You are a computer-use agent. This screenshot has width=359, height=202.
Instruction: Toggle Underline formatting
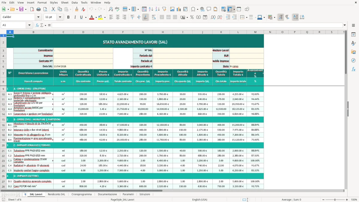point(81,17)
